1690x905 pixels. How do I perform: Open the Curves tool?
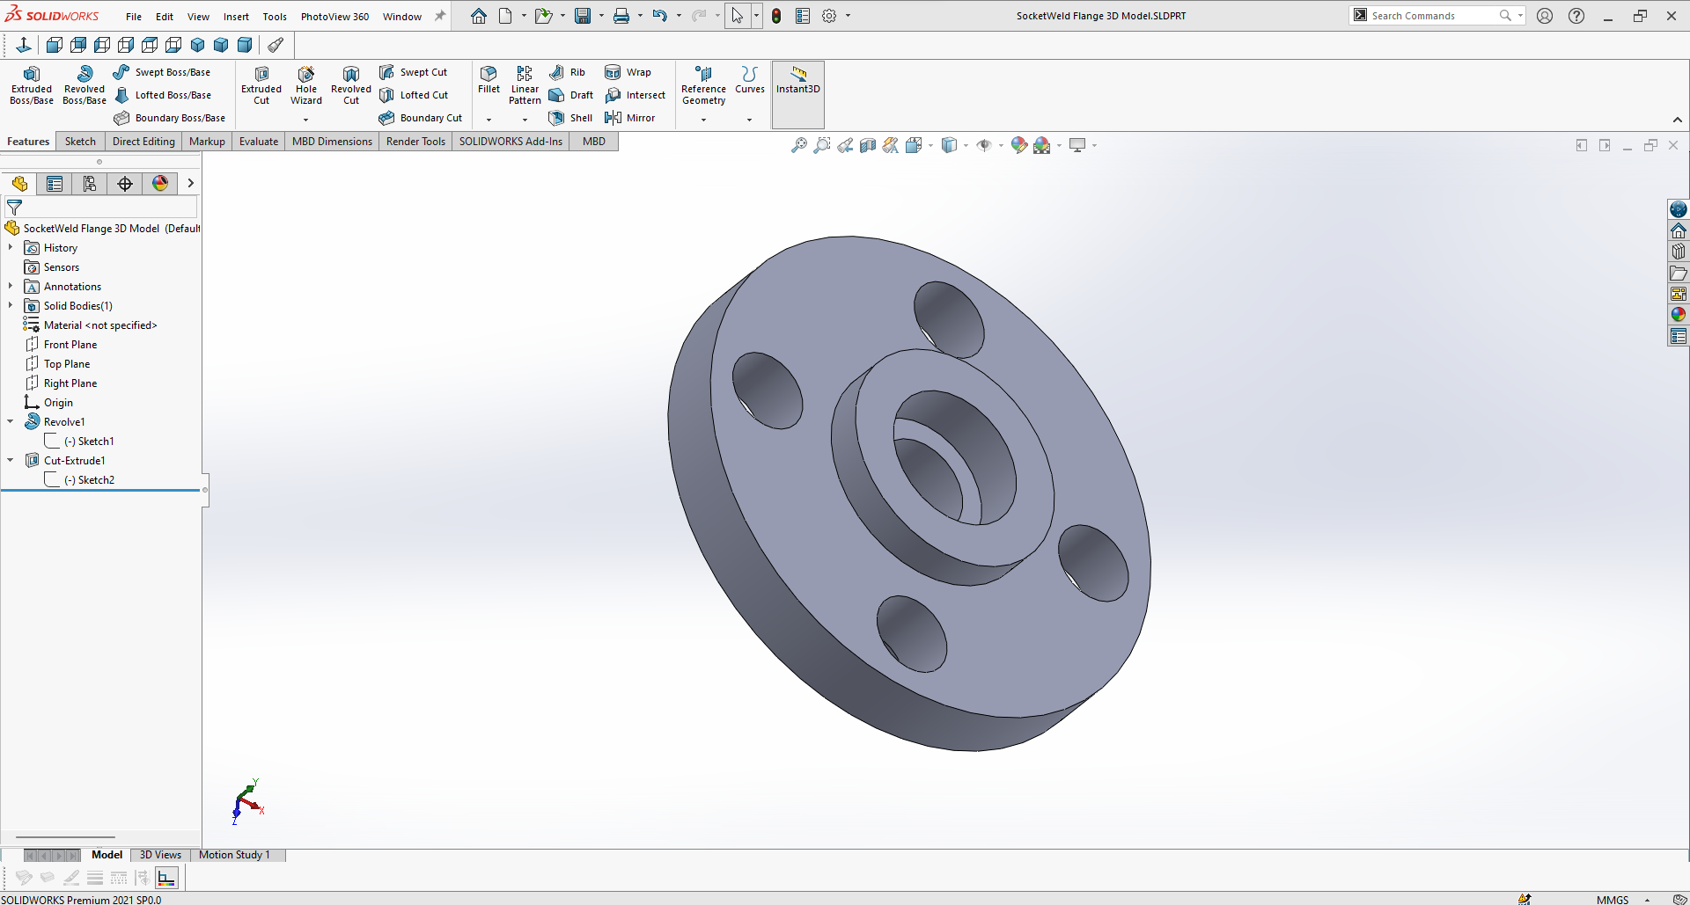pyautogui.click(x=750, y=79)
